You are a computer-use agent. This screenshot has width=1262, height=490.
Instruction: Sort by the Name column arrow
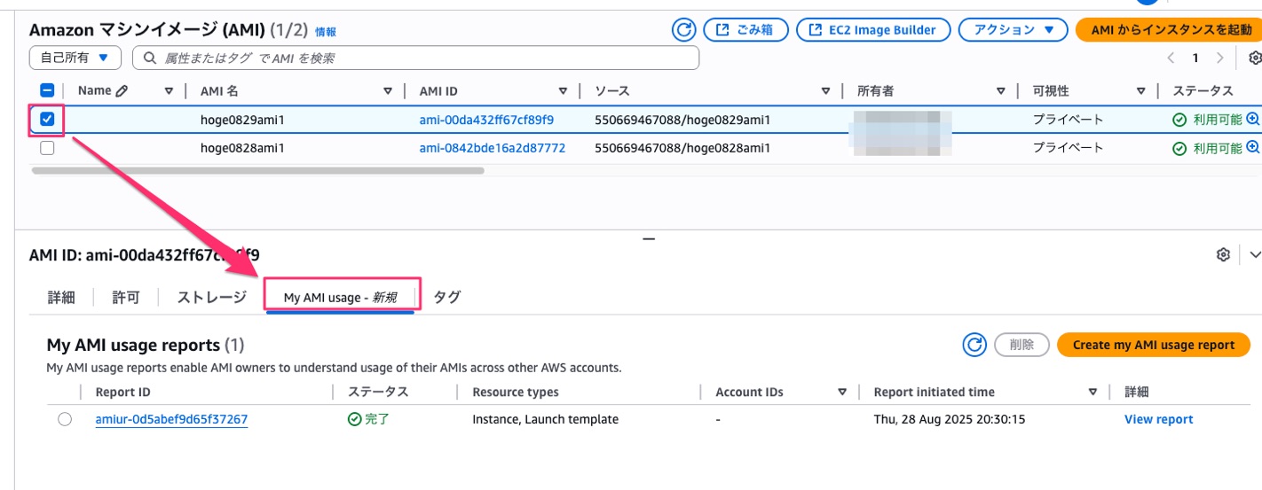170,90
